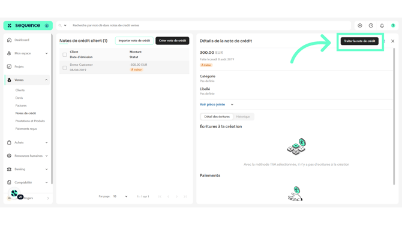Toggle the select-all header checkbox
This screenshot has width=402, height=225.
(65, 54)
